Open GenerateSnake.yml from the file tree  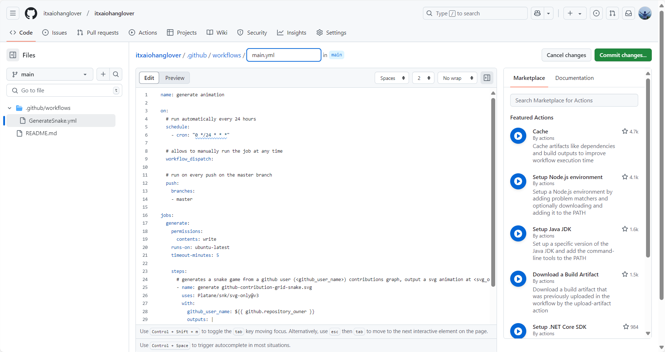coord(53,121)
